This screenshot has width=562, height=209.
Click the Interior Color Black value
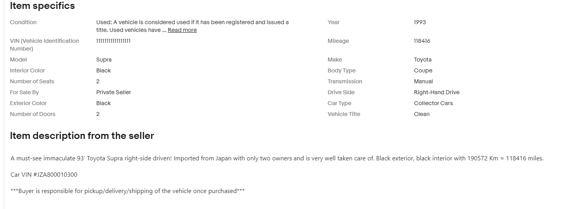103,70
